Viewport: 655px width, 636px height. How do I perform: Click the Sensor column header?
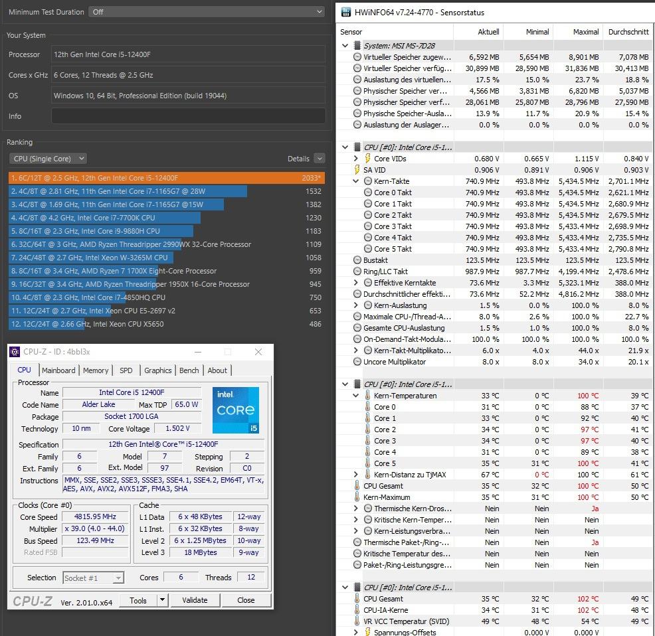[x=395, y=32]
